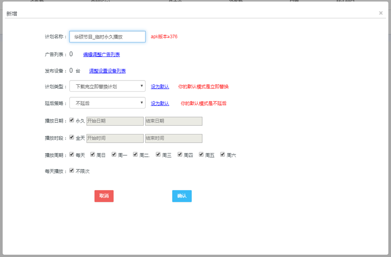Screen dimensions: 391x257
Task: Click the 计划名称 text input field
Action: 107,37
